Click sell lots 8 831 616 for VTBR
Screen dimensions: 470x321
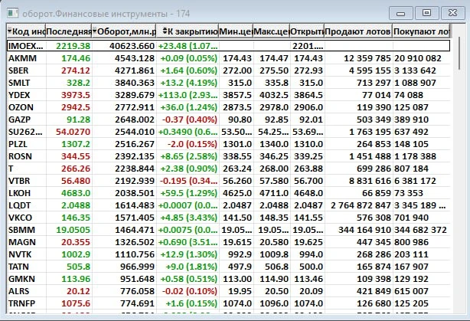370,181
